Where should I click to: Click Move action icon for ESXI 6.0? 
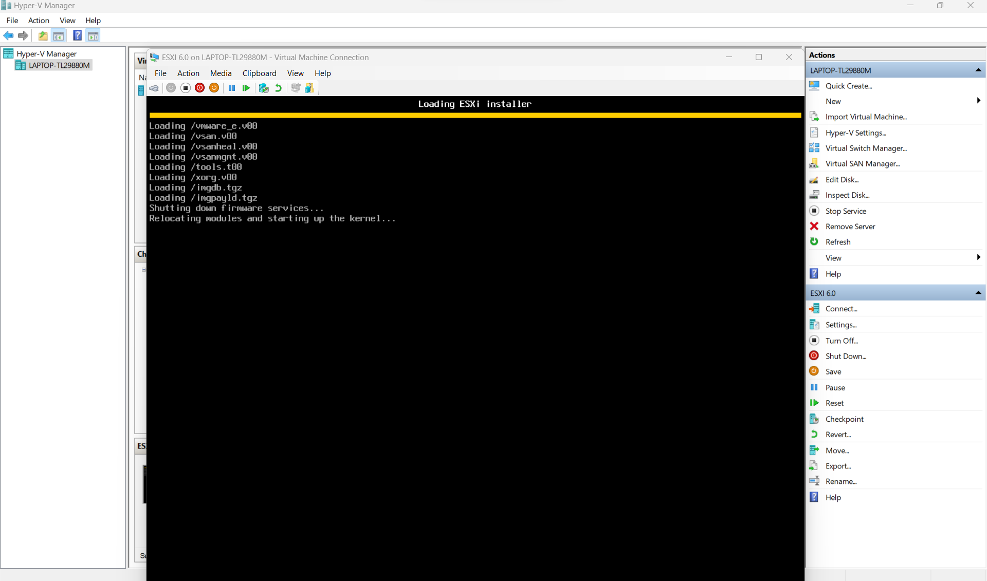pyautogui.click(x=814, y=450)
